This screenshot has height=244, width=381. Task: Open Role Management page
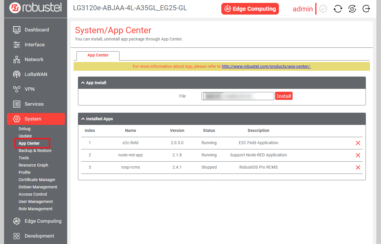coord(35,209)
